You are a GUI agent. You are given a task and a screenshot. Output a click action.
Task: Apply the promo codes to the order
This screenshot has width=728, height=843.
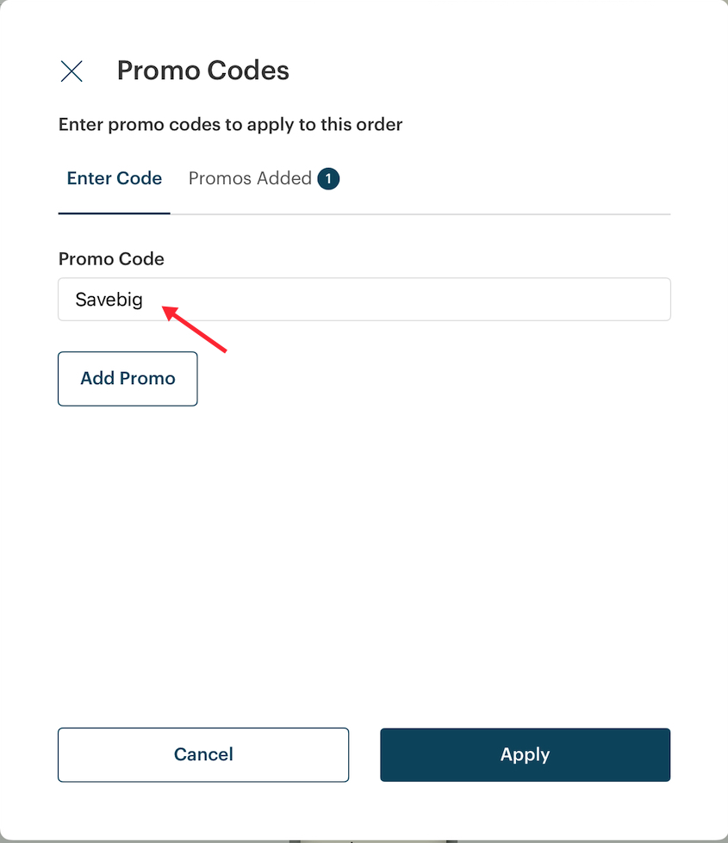(525, 754)
